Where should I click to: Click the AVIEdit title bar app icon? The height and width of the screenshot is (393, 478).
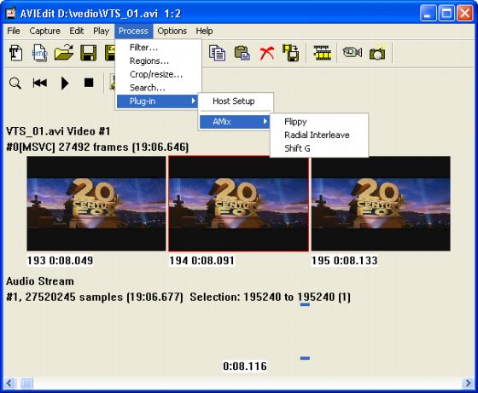pyautogui.click(x=11, y=13)
